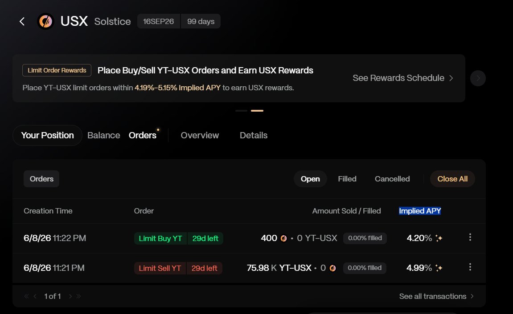Show Open orders filter
The height and width of the screenshot is (314, 513).
click(310, 179)
